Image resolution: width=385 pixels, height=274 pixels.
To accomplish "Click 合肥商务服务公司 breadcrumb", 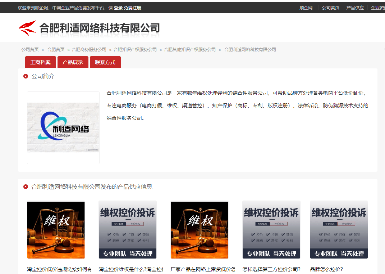I will click(x=89, y=49).
